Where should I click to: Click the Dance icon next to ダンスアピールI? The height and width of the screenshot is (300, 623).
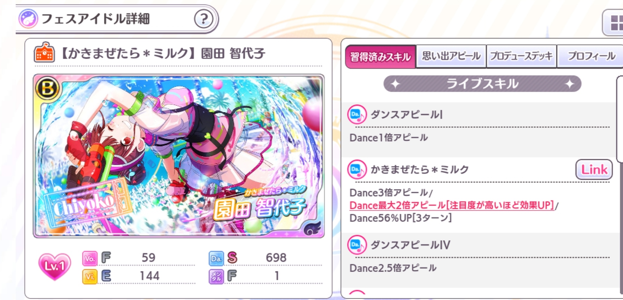[357, 114]
